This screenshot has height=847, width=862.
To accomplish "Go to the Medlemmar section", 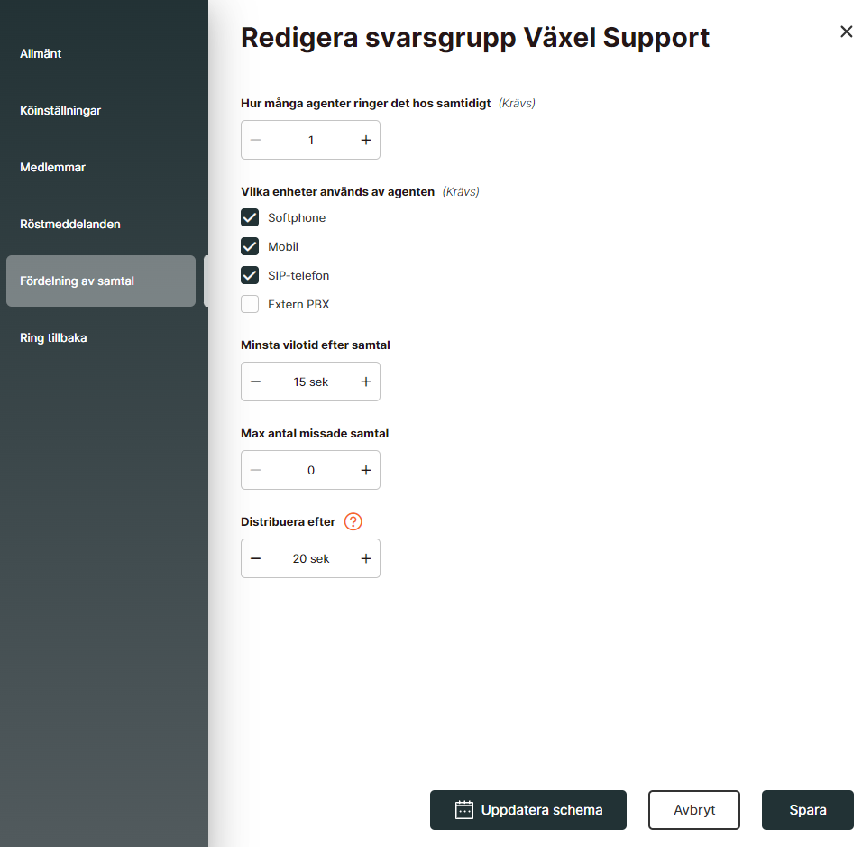I will pos(53,167).
